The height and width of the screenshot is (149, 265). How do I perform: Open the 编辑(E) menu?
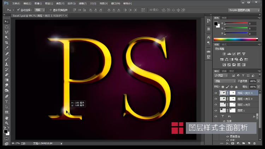(27, 4)
